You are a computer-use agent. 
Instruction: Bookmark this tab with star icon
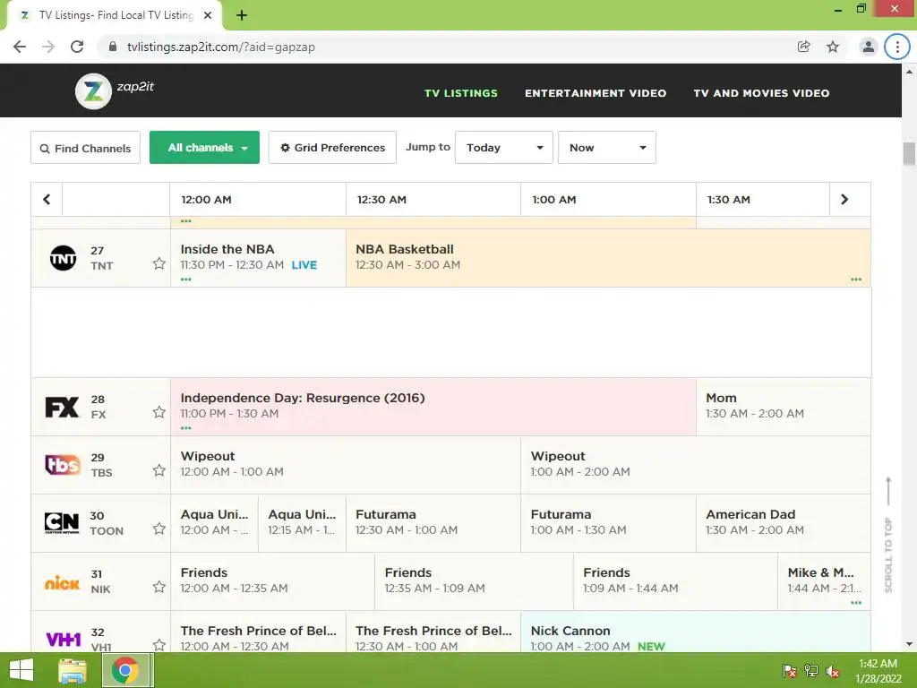tap(833, 47)
